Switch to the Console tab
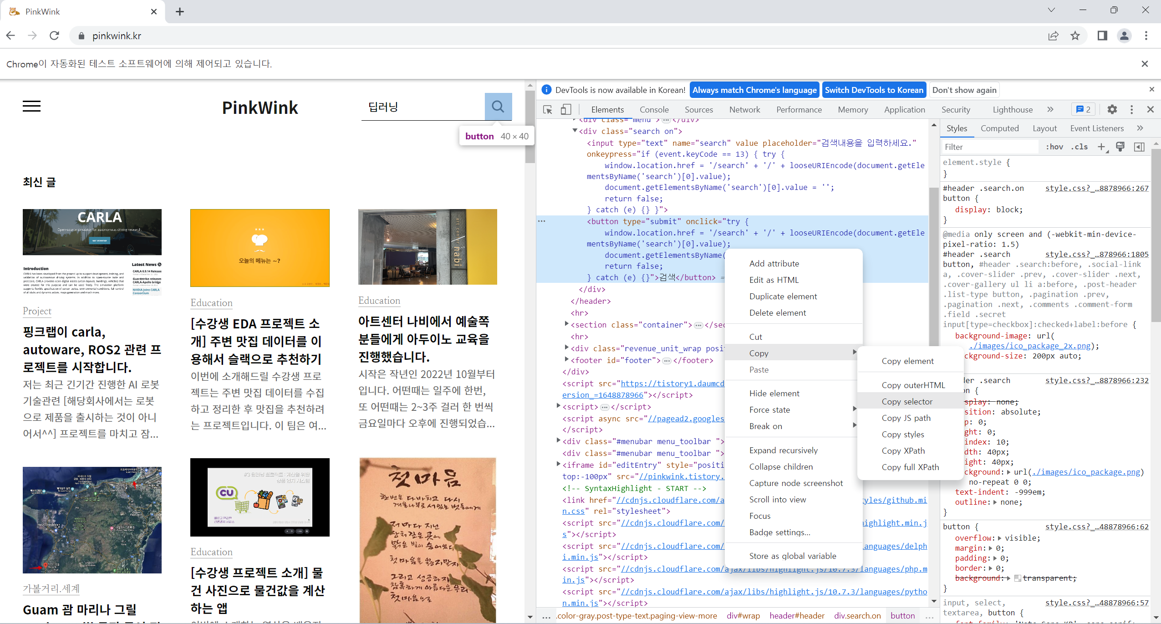Screen dimensions: 1161x624 click(654, 109)
